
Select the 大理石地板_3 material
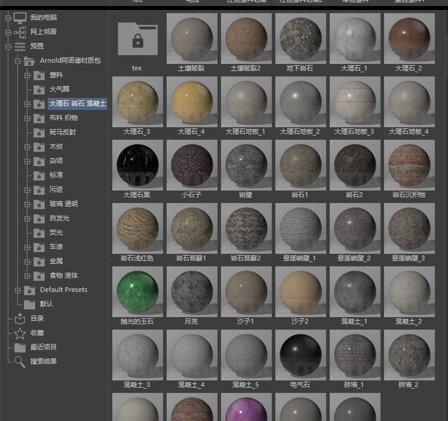click(355, 102)
